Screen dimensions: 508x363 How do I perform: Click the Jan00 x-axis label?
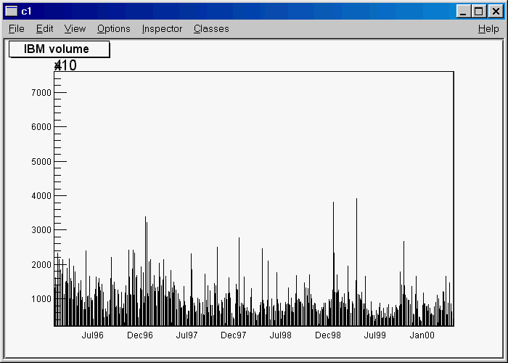pos(422,335)
